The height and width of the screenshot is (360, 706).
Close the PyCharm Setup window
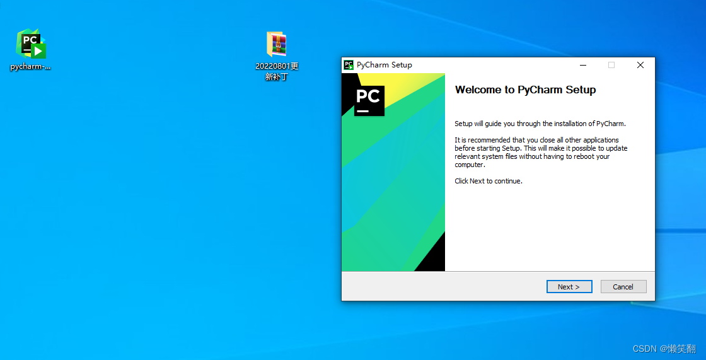(640, 65)
